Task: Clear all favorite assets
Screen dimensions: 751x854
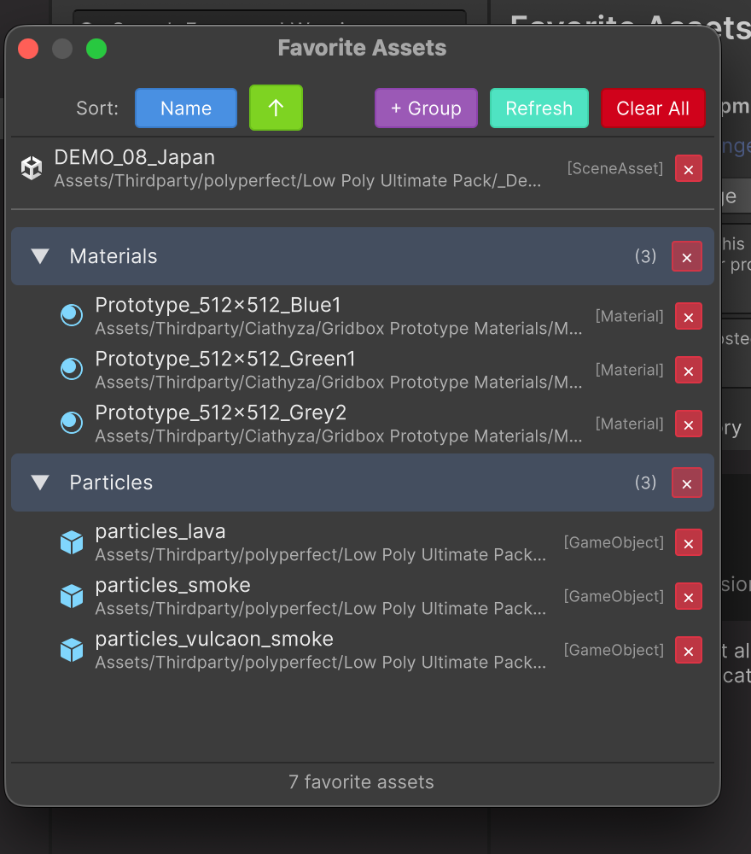Action: (653, 108)
